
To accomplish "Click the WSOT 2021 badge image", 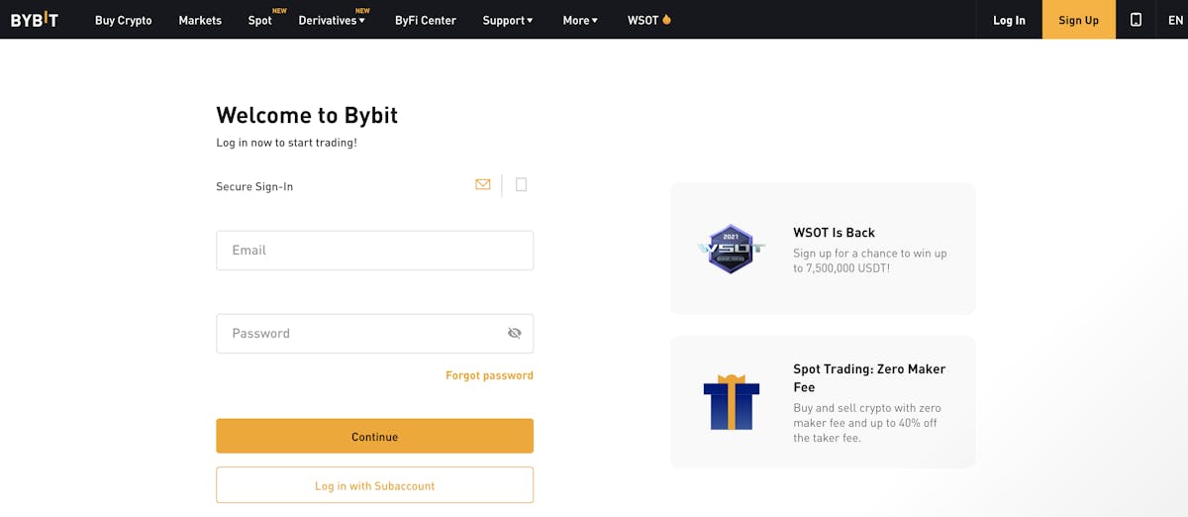I will (x=731, y=249).
